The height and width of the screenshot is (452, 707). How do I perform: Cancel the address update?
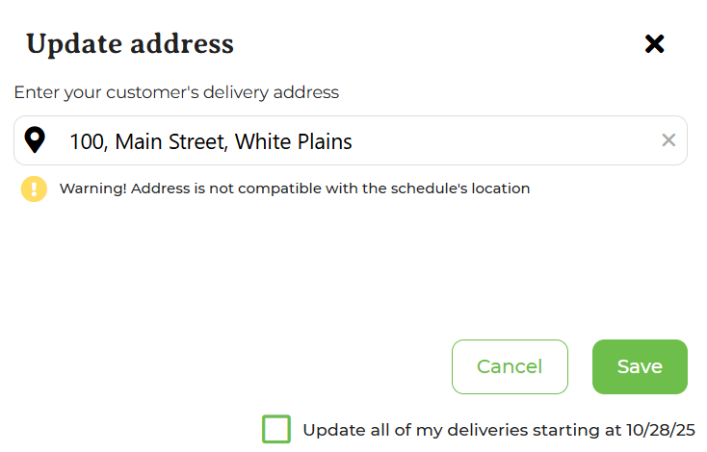pos(510,367)
